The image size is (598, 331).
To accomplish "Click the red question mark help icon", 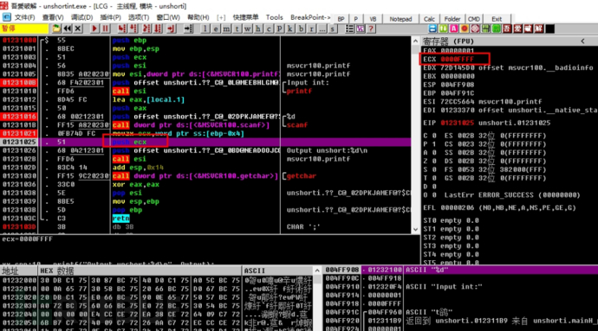I will click(371, 29).
